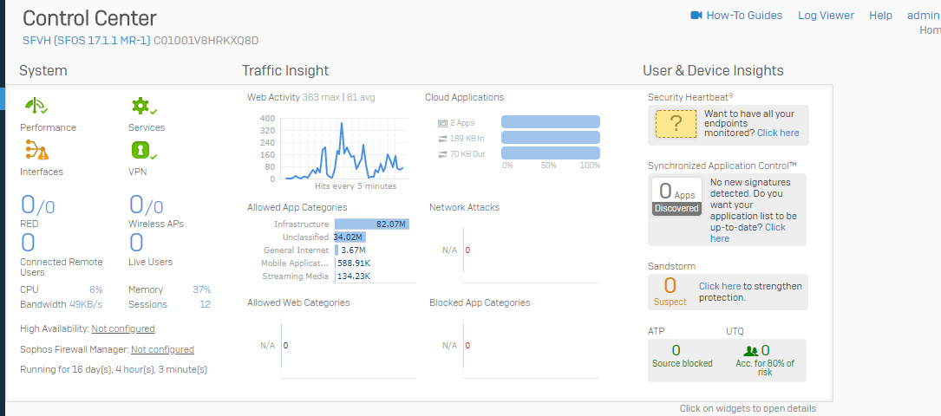Image resolution: width=941 pixels, height=416 pixels.
Task: Open the RED 0/0 counter
Action: tap(38, 205)
